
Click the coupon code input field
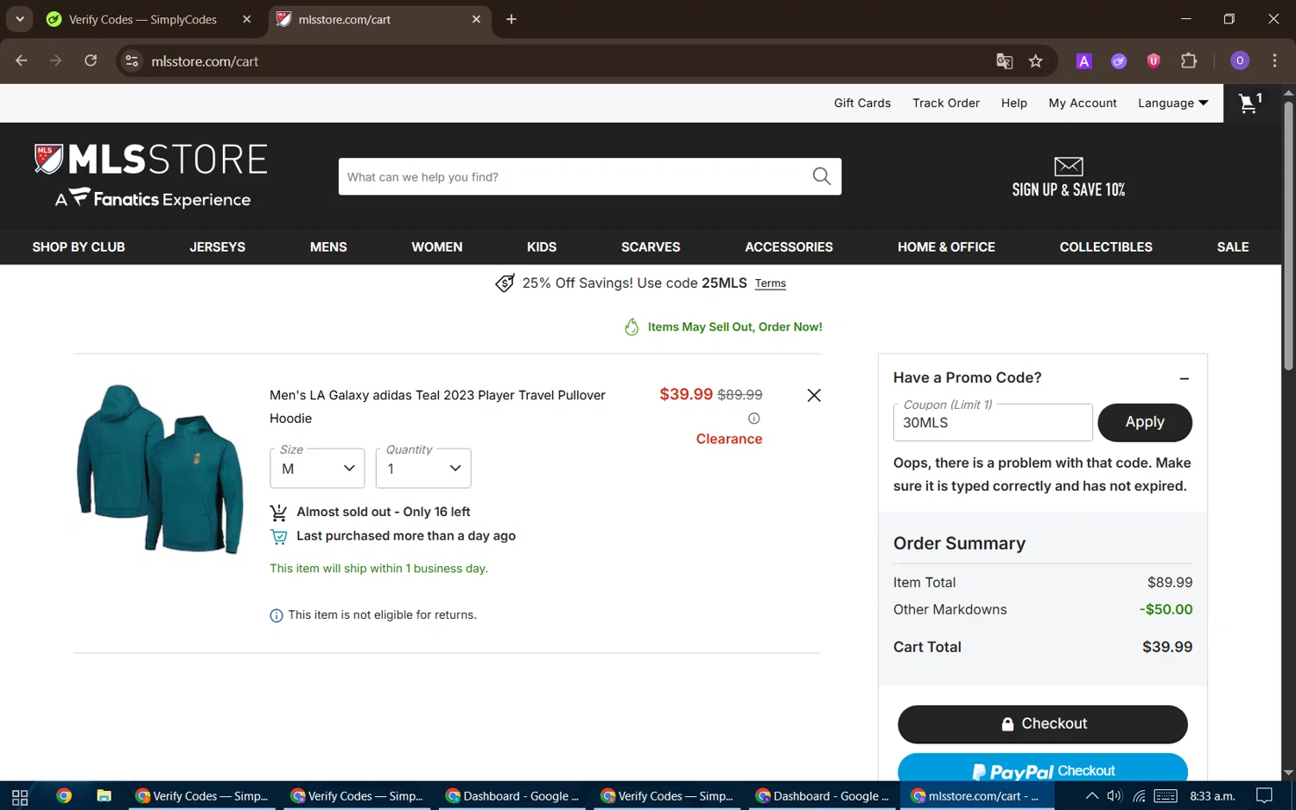pyautogui.click(x=993, y=423)
